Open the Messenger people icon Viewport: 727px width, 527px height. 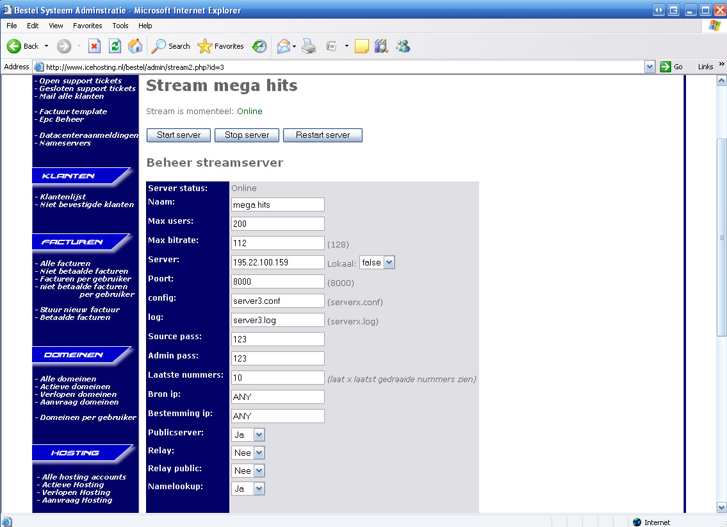(403, 46)
